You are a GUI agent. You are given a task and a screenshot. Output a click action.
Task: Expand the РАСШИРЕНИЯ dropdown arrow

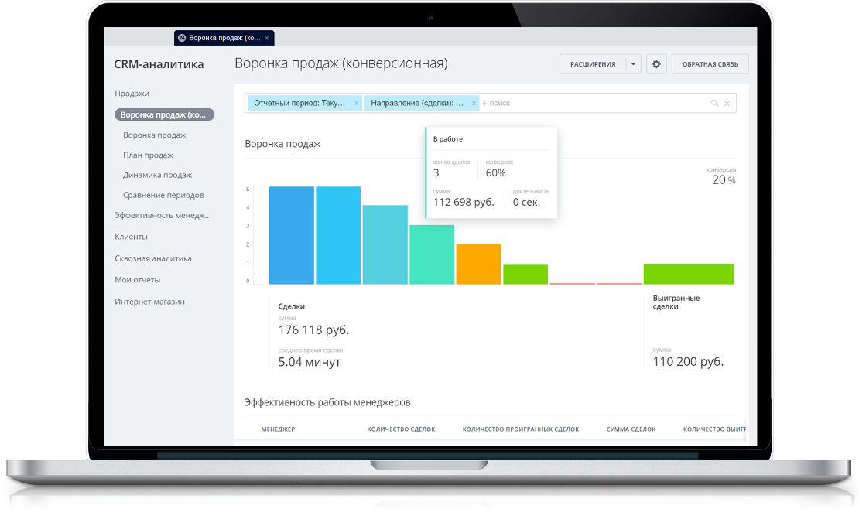[x=633, y=64]
